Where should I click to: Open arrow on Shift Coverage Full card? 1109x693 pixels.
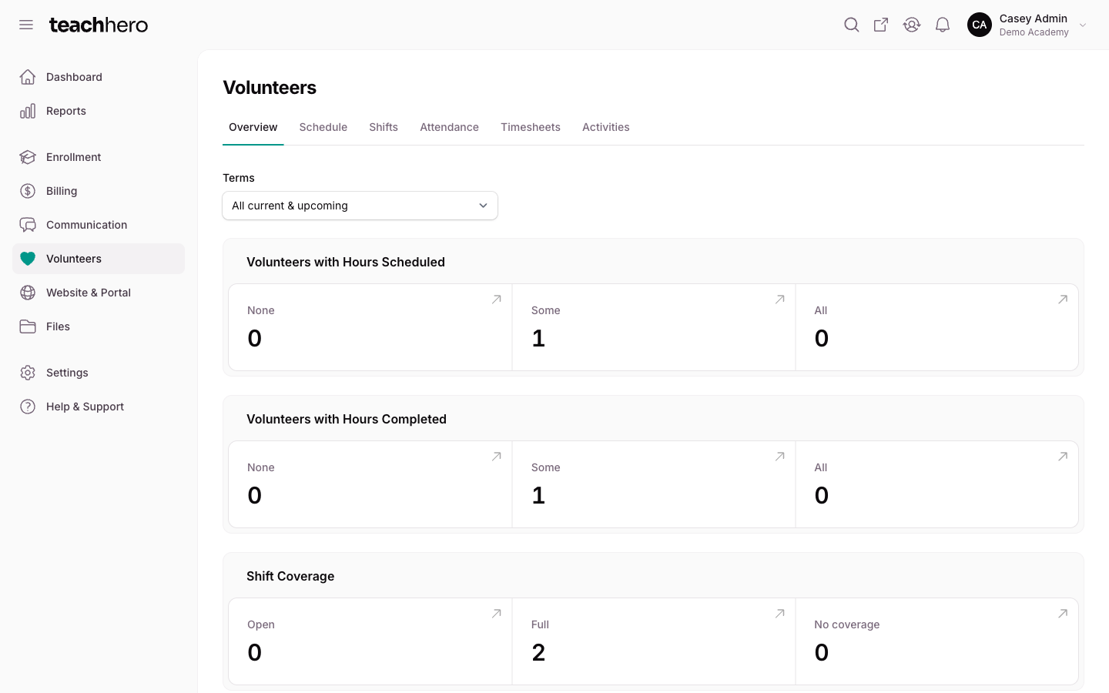(x=780, y=614)
